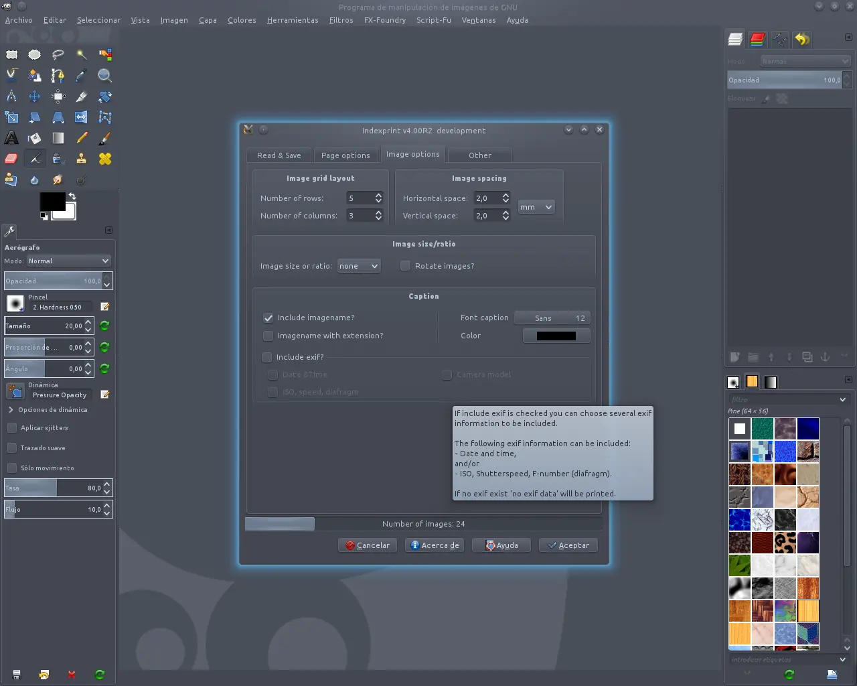857x686 pixels.
Task: Select the Text tool
Action: [11, 138]
